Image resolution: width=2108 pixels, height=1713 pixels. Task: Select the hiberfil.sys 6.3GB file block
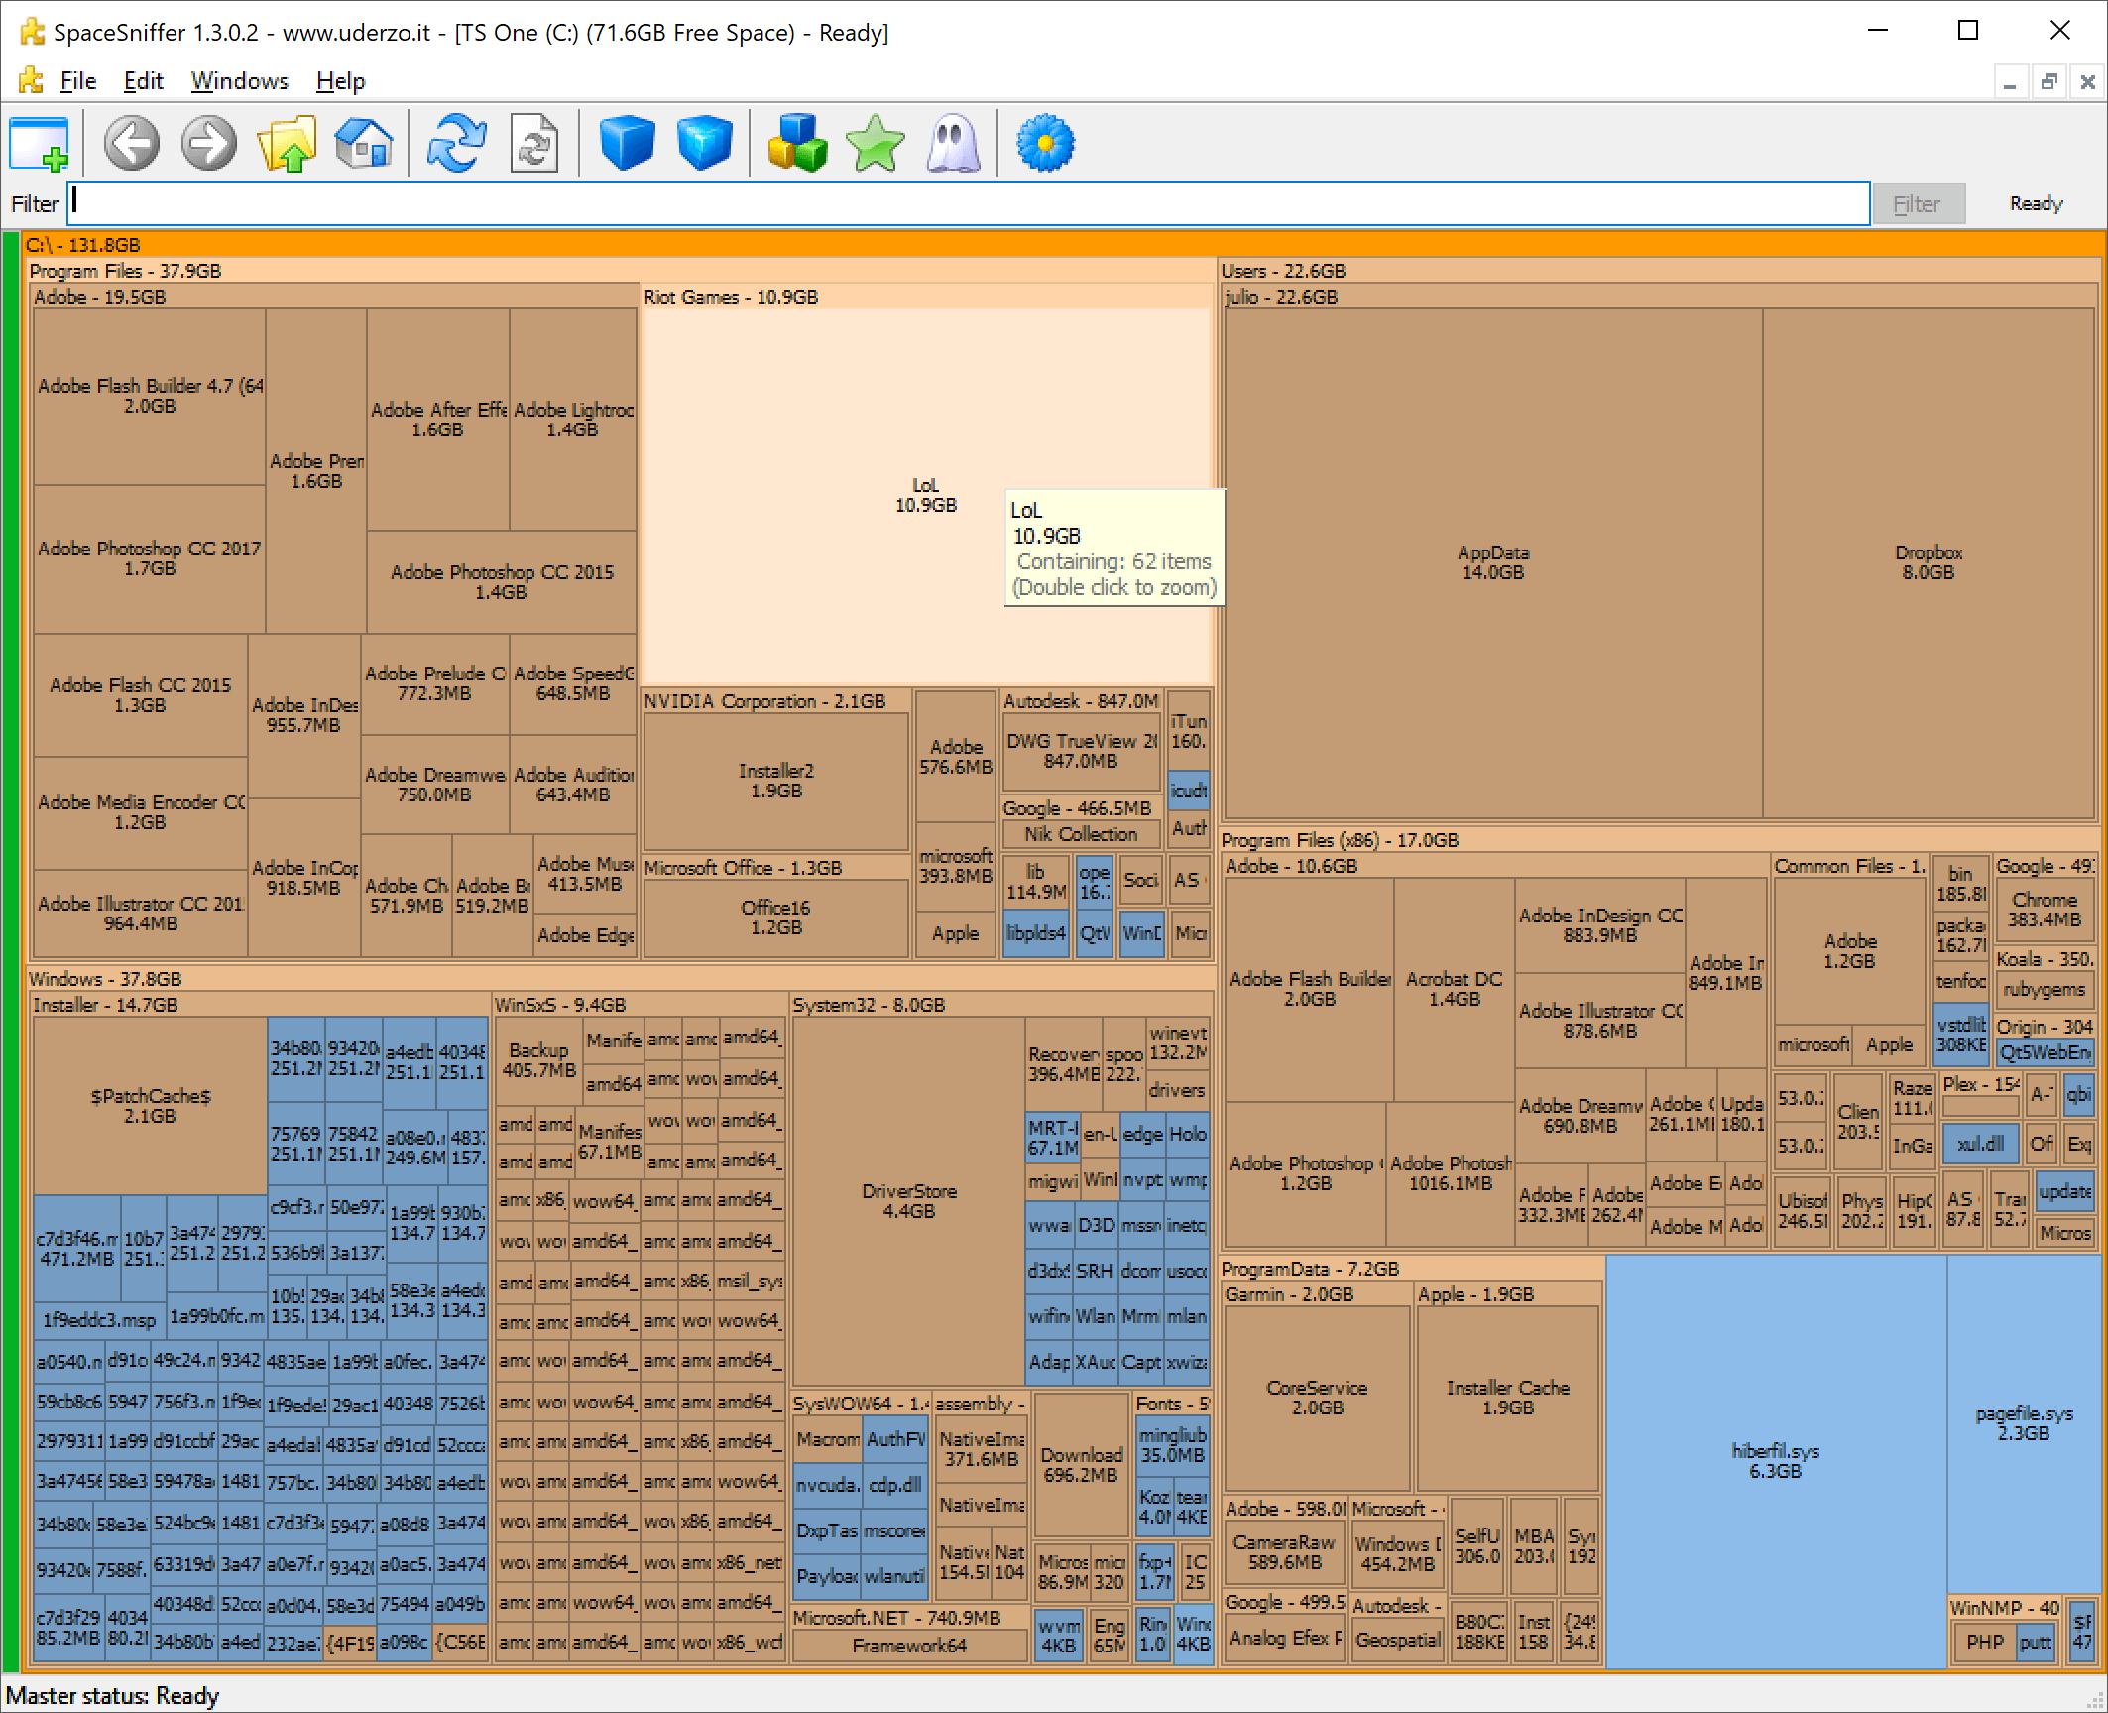(1776, 1461)
